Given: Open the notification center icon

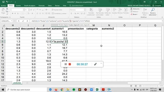Looking at the screenshot, I should click(x=160, y=90).
